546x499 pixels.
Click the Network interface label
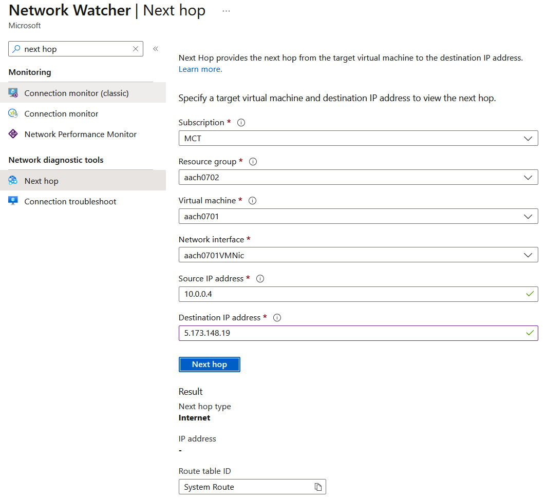(212, 239)
